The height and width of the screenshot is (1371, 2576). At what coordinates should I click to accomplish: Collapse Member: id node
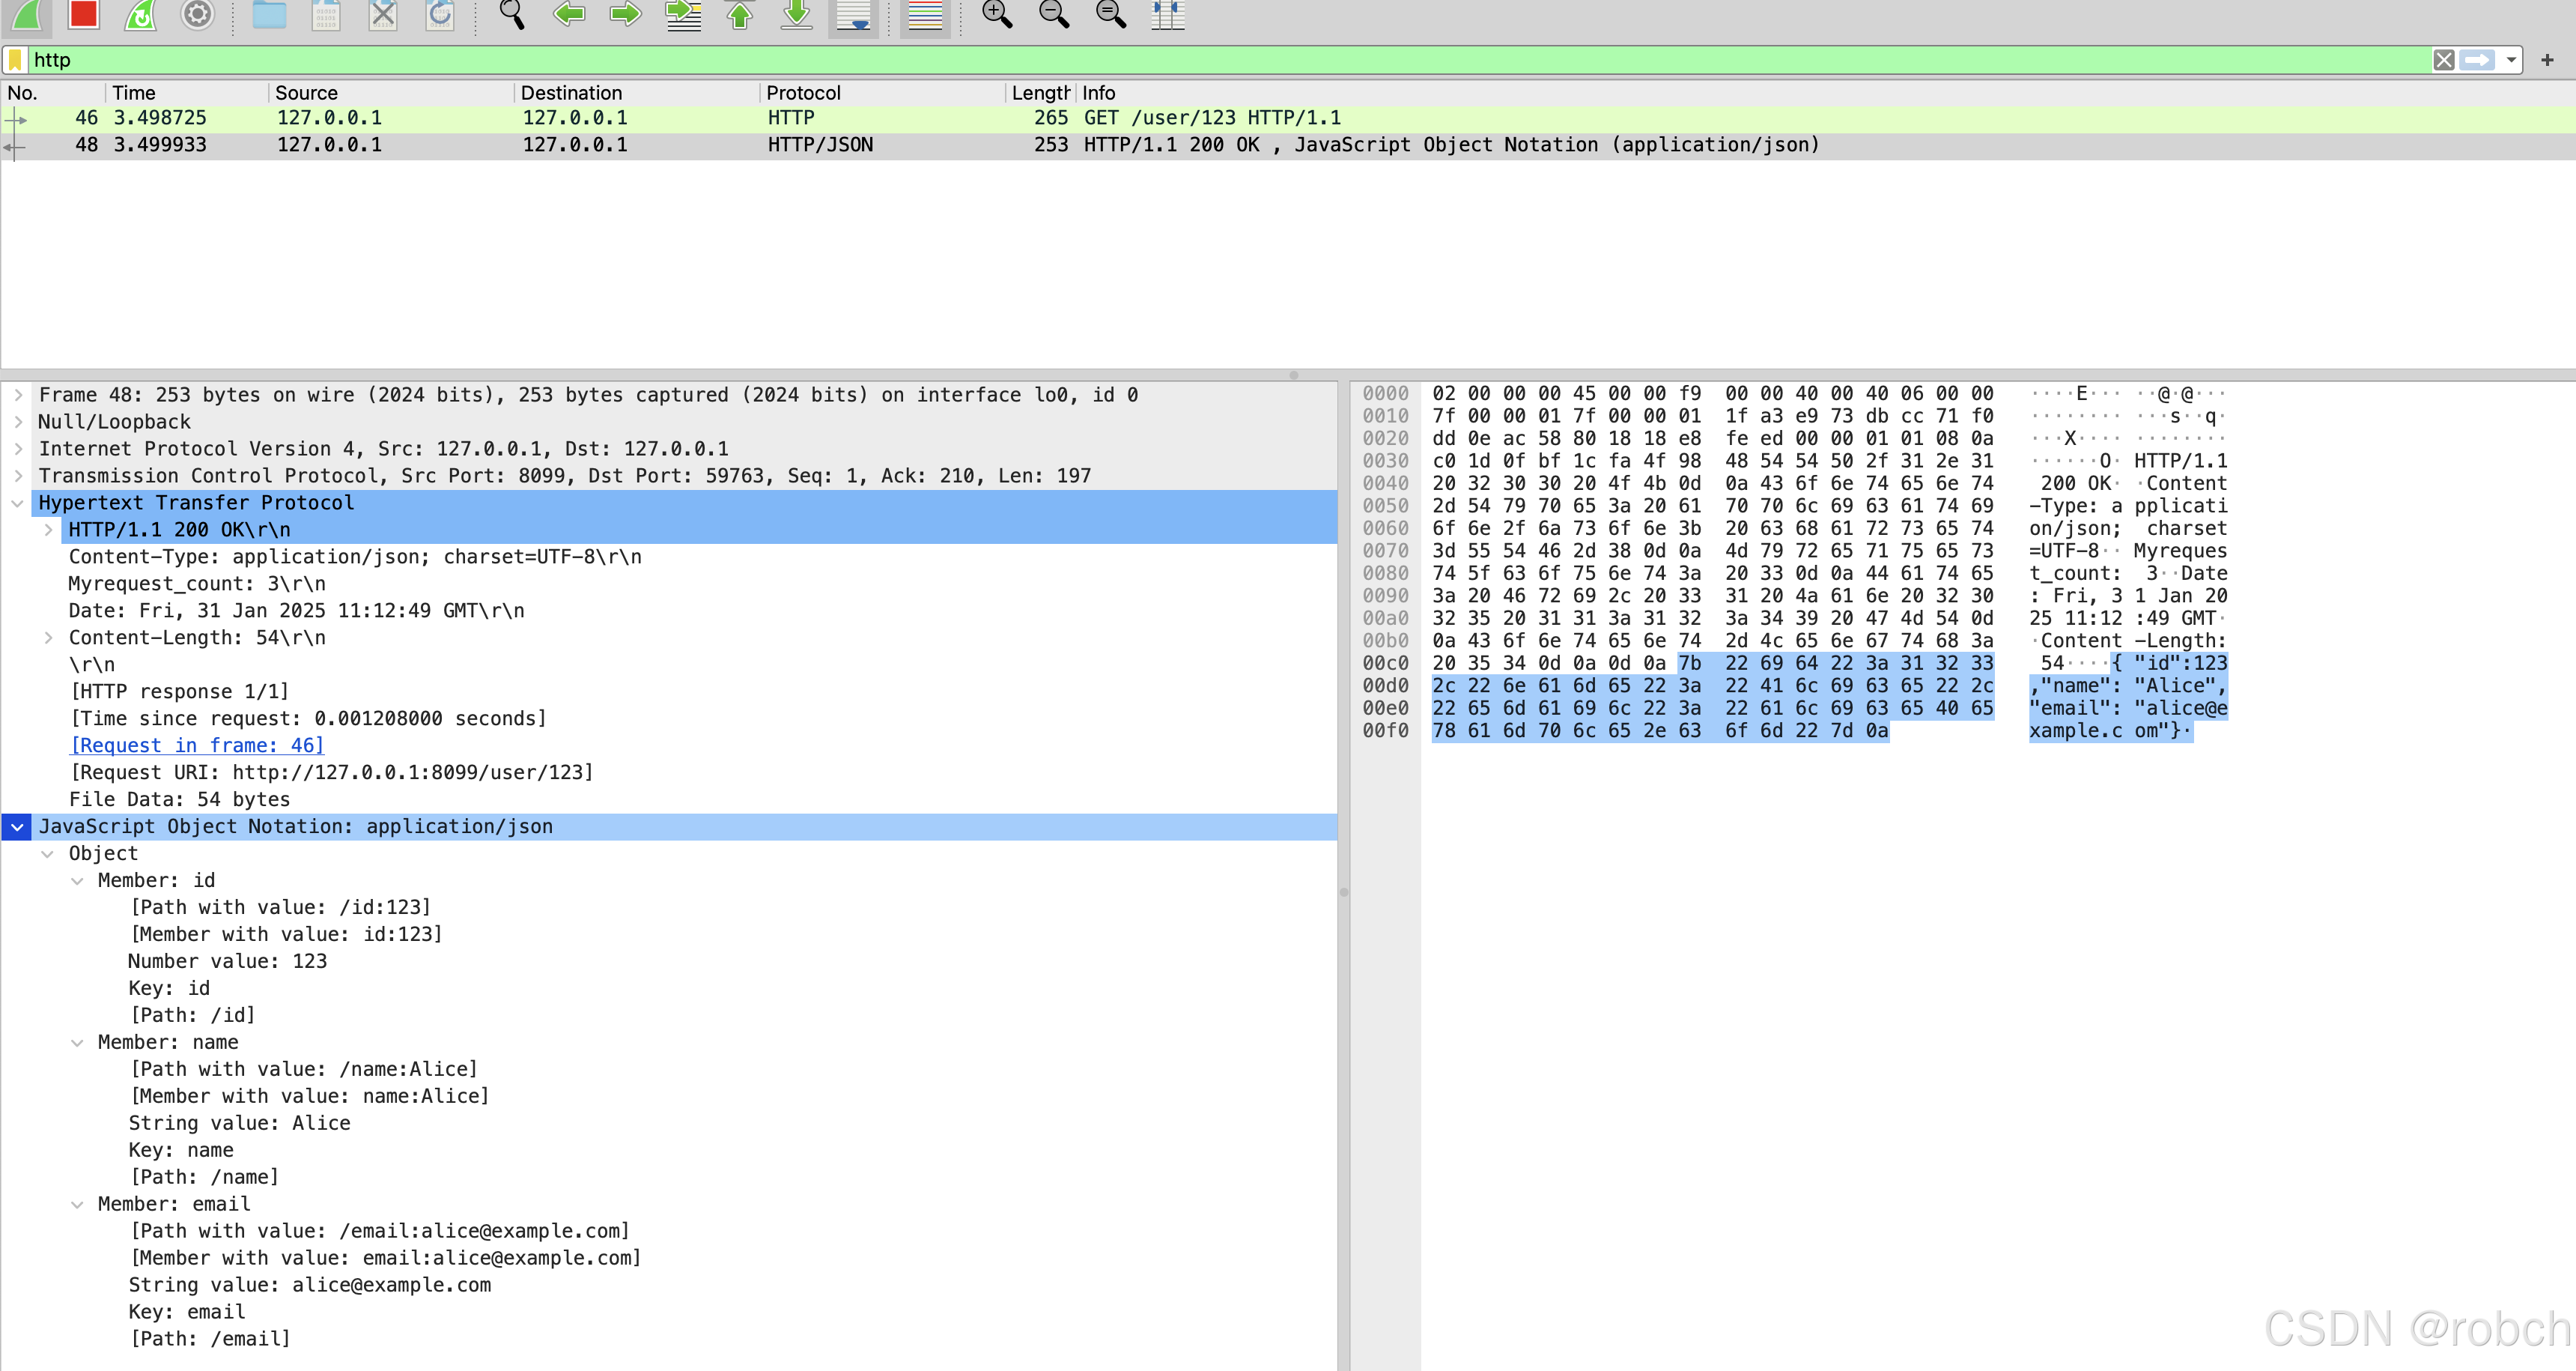point(77,882)
